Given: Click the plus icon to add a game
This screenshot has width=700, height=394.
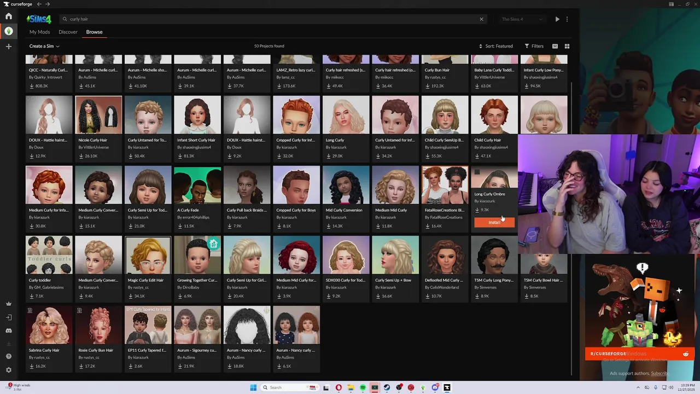Looking at the screenshot, I should pyautogui.click(x=9, y=47).
